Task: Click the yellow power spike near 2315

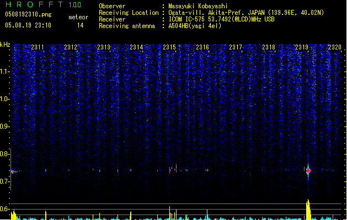Action: click(170, 213)
